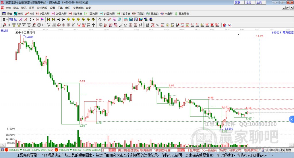Click the yellow diamond left-arrow icon
294x158 pixels.
click(x=68, y=19)
